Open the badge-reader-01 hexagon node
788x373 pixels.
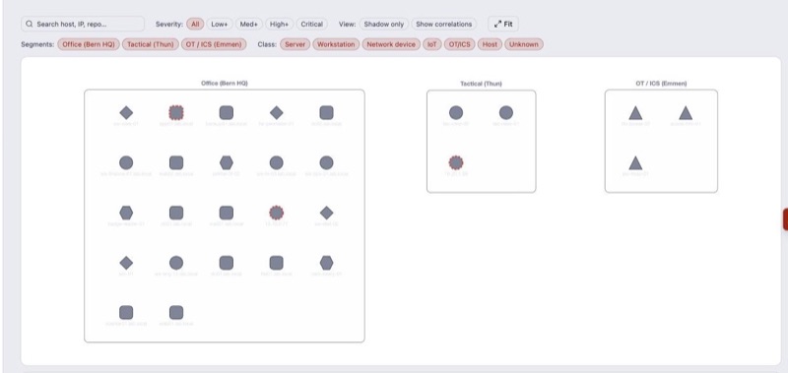tap(126, 213)
